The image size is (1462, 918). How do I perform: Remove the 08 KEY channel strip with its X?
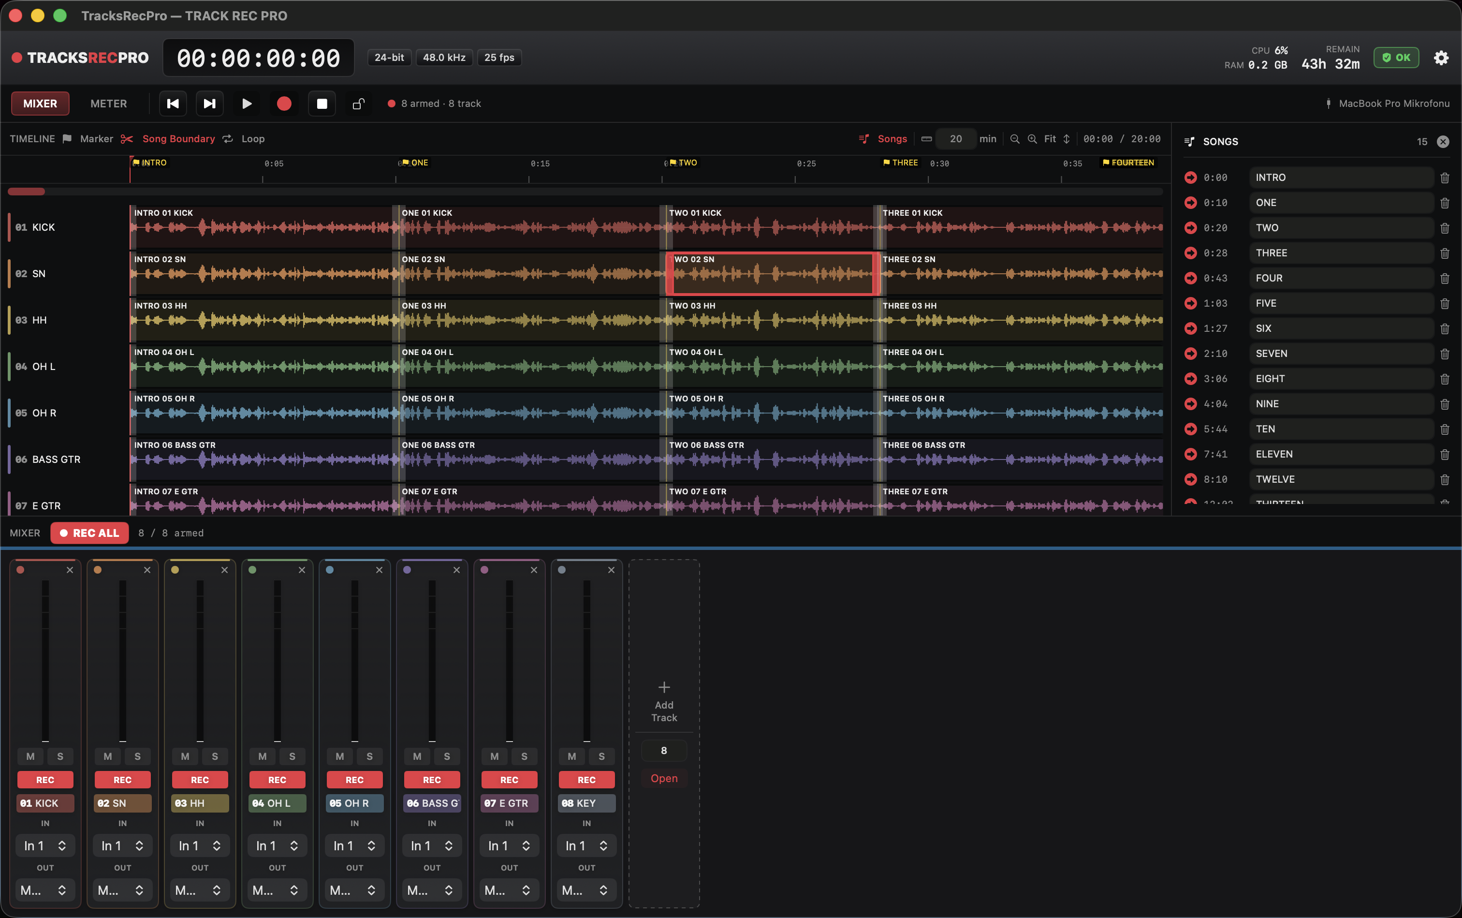pos(611,570)
